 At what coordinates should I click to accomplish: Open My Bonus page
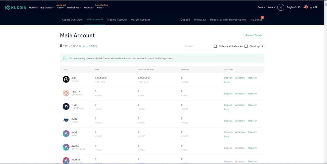[x=256, y=20]
